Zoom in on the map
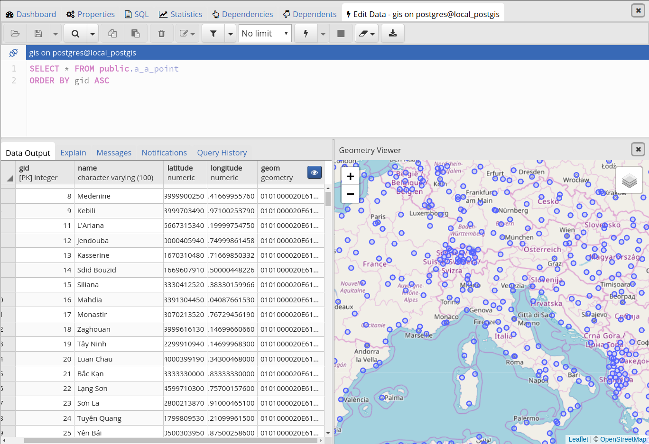Image resolution: width=649 pixels, height=444 pixels. [x=350, y=177]
